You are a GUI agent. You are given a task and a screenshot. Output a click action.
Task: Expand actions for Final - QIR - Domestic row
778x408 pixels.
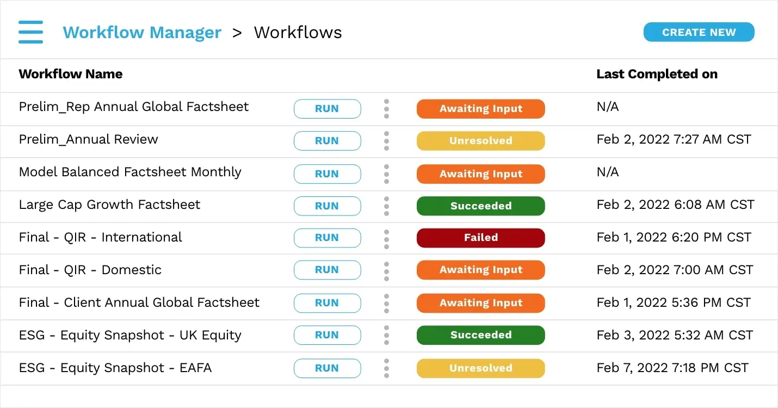point(386,270)
